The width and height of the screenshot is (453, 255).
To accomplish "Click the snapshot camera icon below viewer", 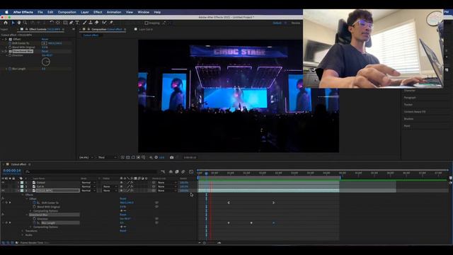I will pyautogui.click(x=171, y=157).
